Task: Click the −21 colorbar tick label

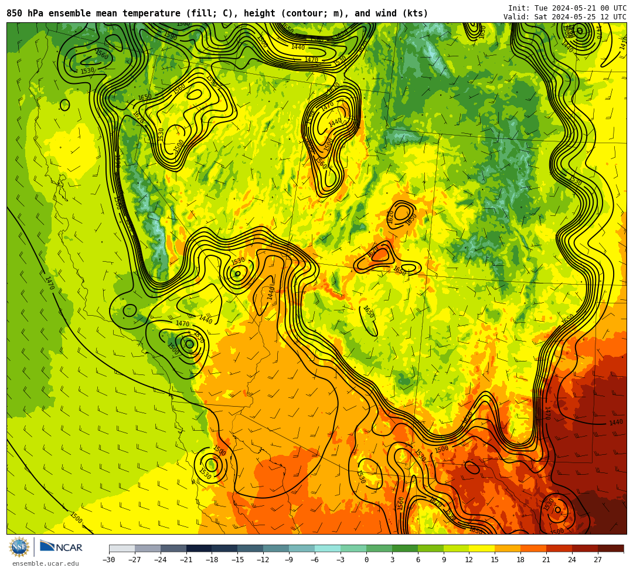Action: tap(186, 560)
